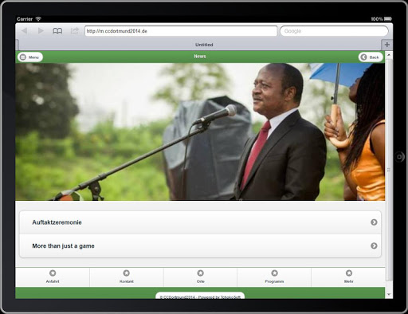Expand the Auftaktzeremonie arrow
This screenshot has width=408, height=314.
pyautogui.click(x=374, y=222)
